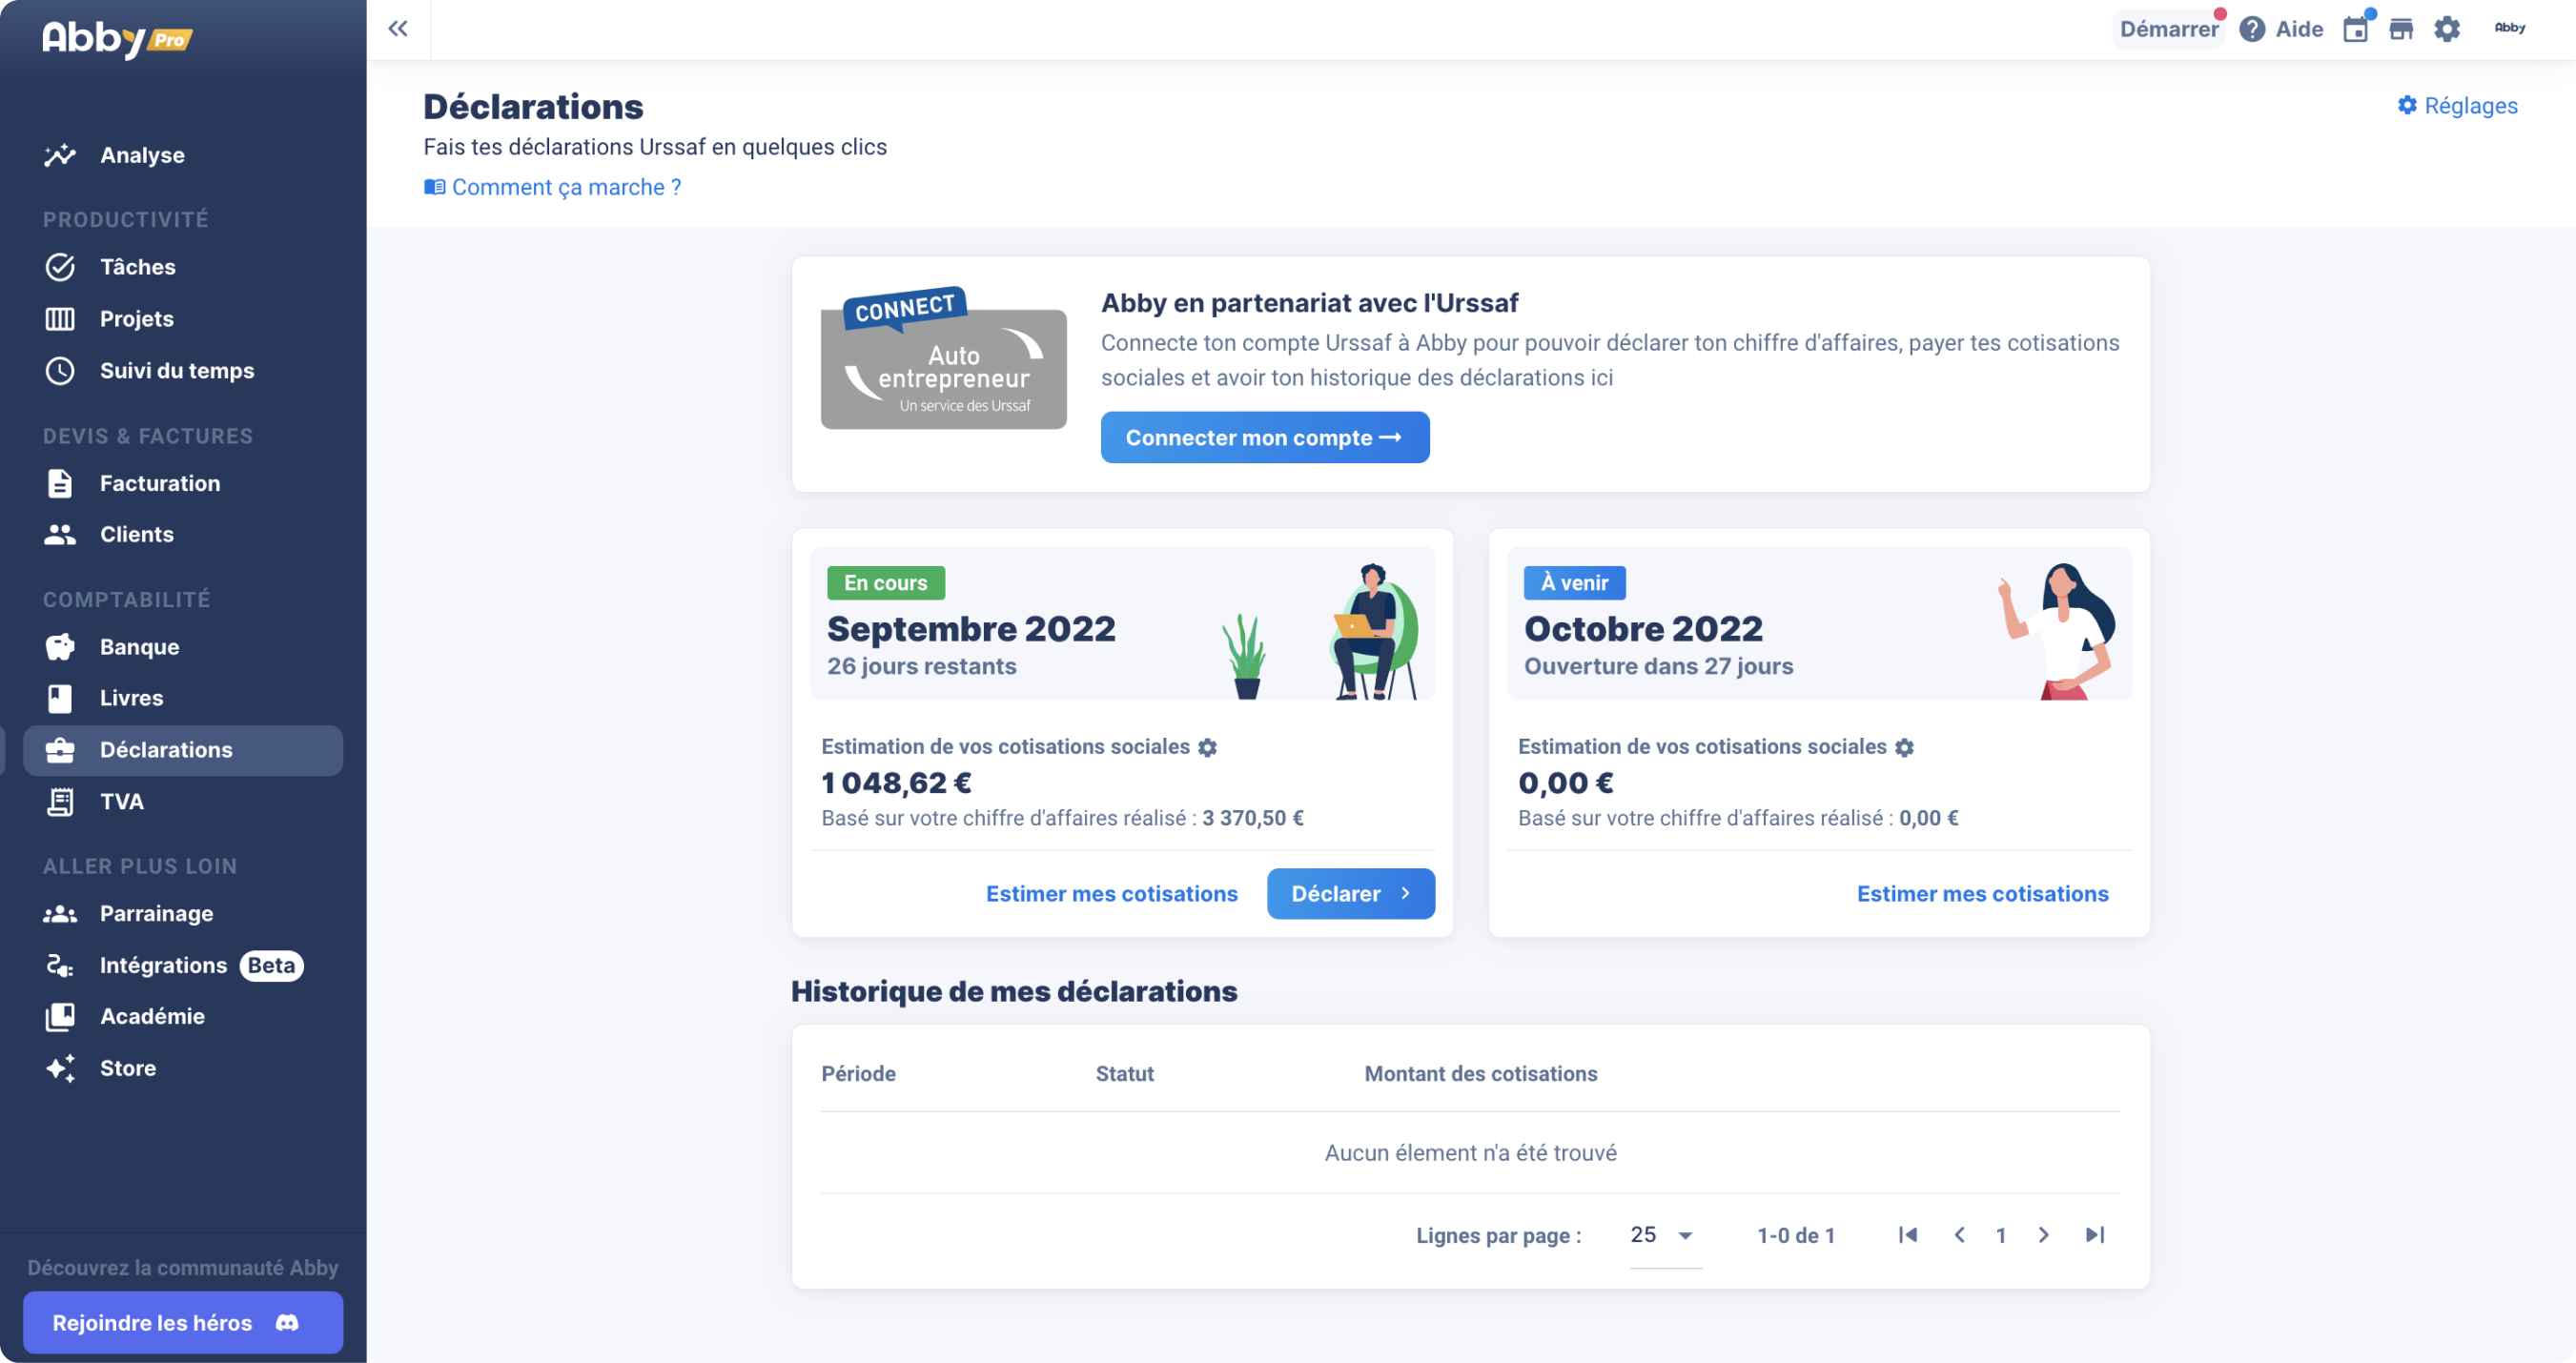
Task: Open the calendar icon in top bar
Action: coord(2355,29)
